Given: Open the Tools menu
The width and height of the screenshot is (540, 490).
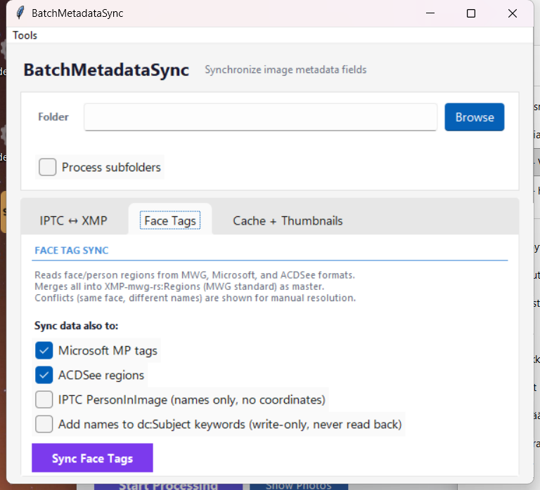Looking at the screenshot, I should [x=25, y=35].
